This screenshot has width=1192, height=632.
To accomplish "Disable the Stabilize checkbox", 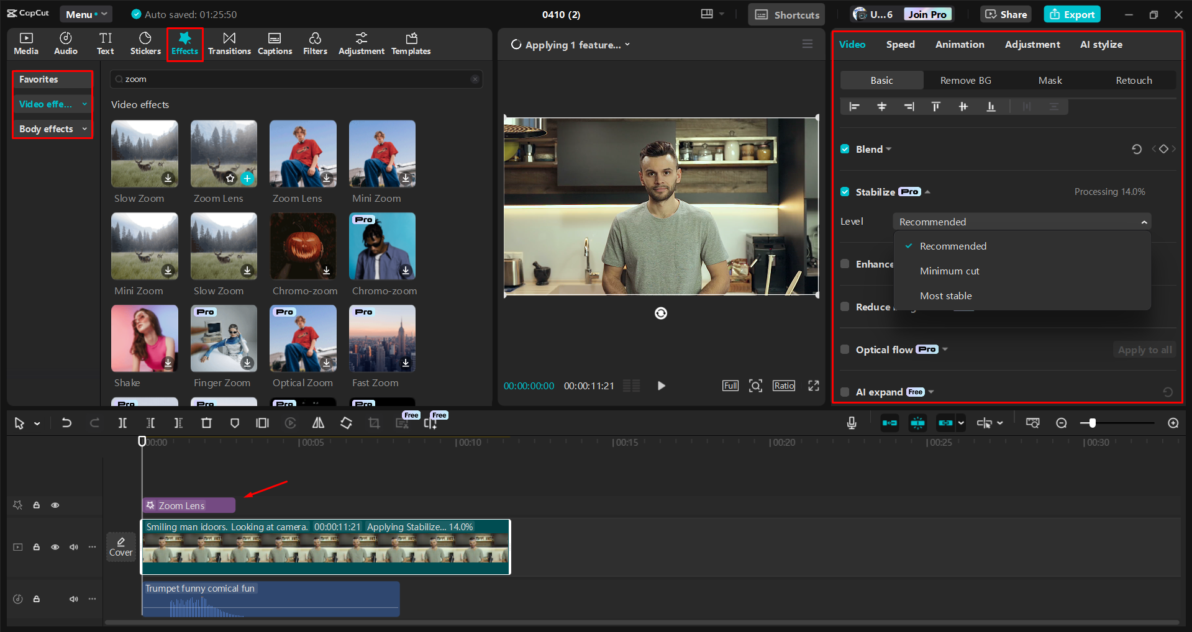I will (845, 191).
